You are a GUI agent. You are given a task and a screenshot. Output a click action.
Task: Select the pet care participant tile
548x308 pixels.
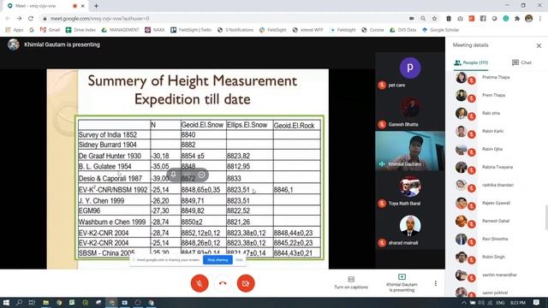[x=410, y=72]
